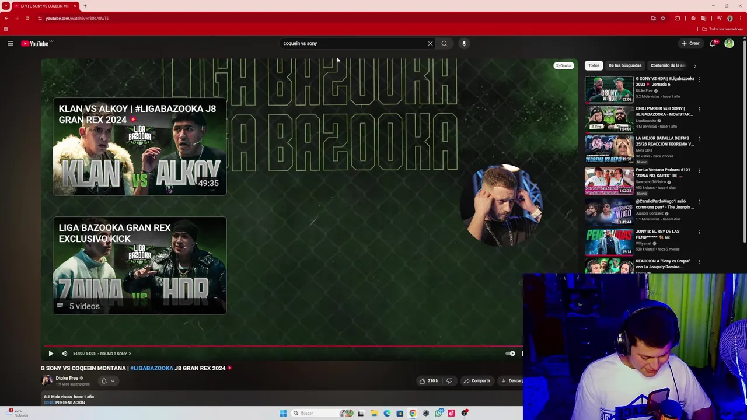747x420 pixels.
Task: Reload the YouTube page
Action: pos(27,18)
